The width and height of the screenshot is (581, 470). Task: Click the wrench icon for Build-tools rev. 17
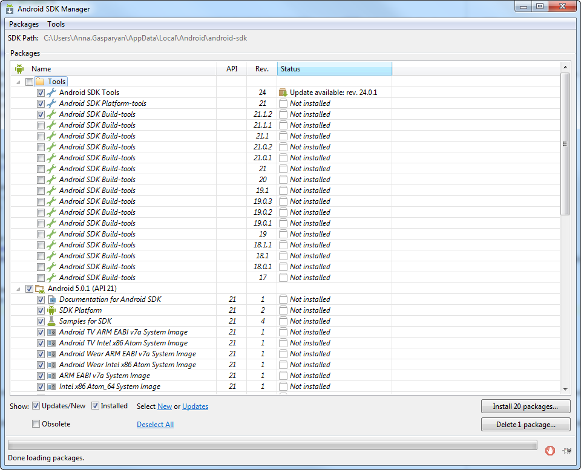pyautogui.click(x=51, y=278)
